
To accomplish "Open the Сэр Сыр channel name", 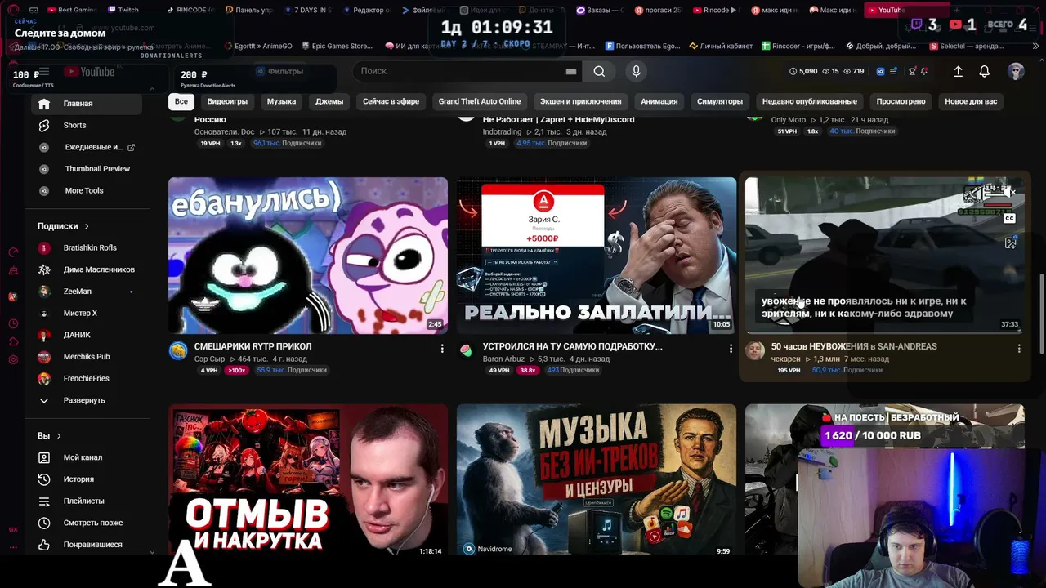I will click(x=209, y=359).
